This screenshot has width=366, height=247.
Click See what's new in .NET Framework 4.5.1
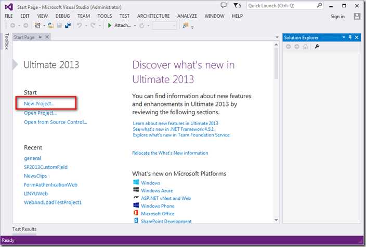(x=173, y=129)
